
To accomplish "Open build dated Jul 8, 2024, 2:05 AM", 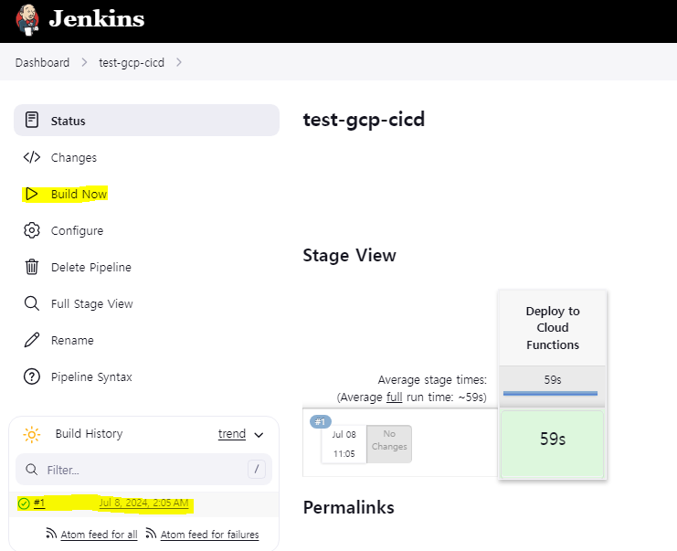I will click(143, 503).
